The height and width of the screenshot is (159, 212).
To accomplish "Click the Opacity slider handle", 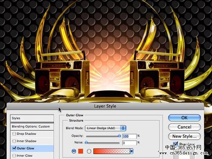I will (x=119, y=136).
